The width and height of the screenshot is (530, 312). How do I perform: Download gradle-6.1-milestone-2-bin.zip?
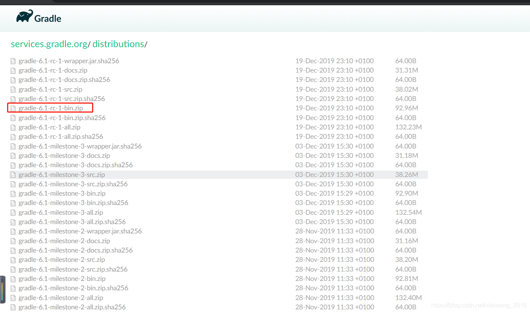[62, 279]
